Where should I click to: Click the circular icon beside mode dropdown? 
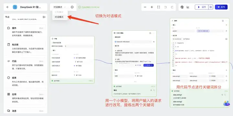tap(72, 7)
